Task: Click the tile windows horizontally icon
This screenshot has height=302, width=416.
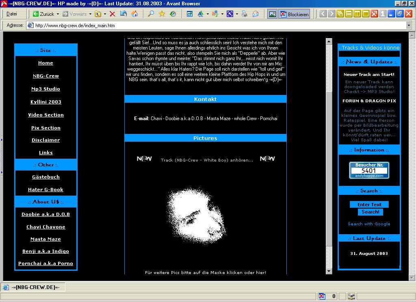Action: click(349, 14)
